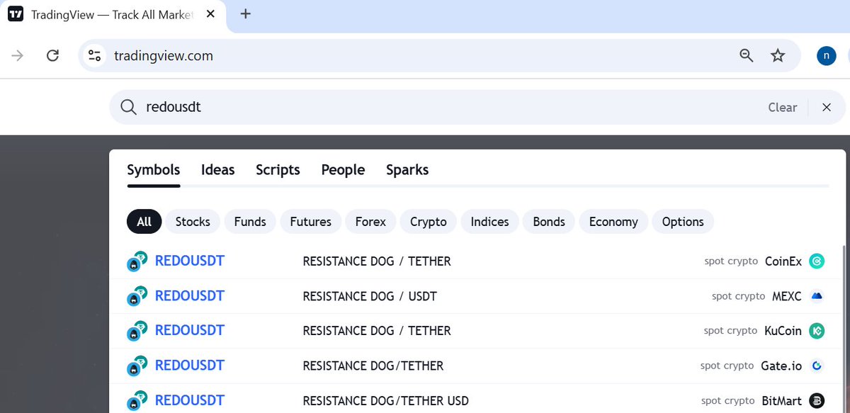Click 'RESISTANCE DOG / USDT' description
The image size is (850, 413).
(370, 296)
